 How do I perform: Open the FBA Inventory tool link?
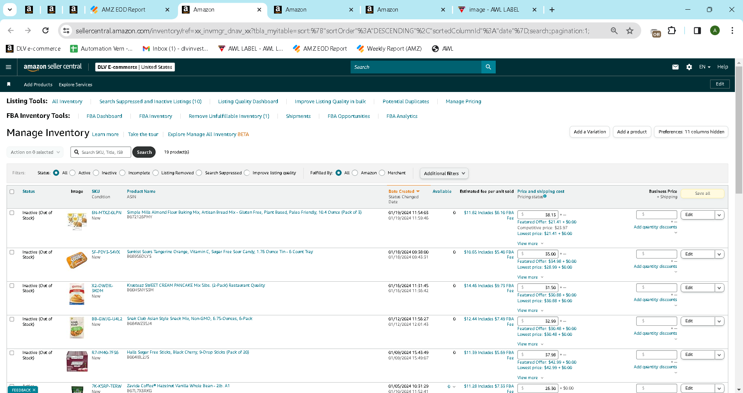point(156,116)
